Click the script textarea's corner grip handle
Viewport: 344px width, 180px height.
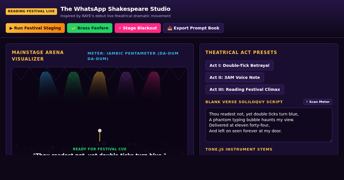coord(330,140)
